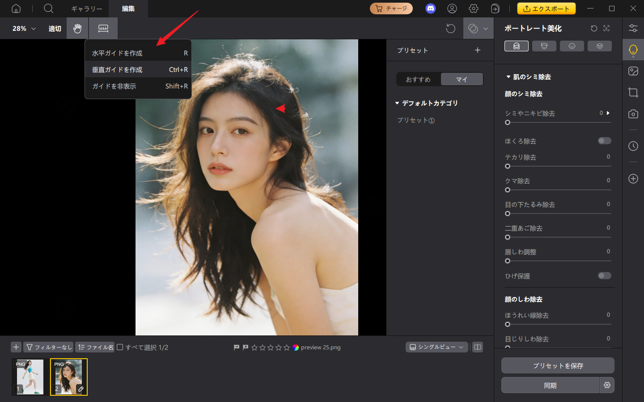The image size is (644, 402).
Task: Click the テカリ除去 slider handle
Action: tap(508, 166)
